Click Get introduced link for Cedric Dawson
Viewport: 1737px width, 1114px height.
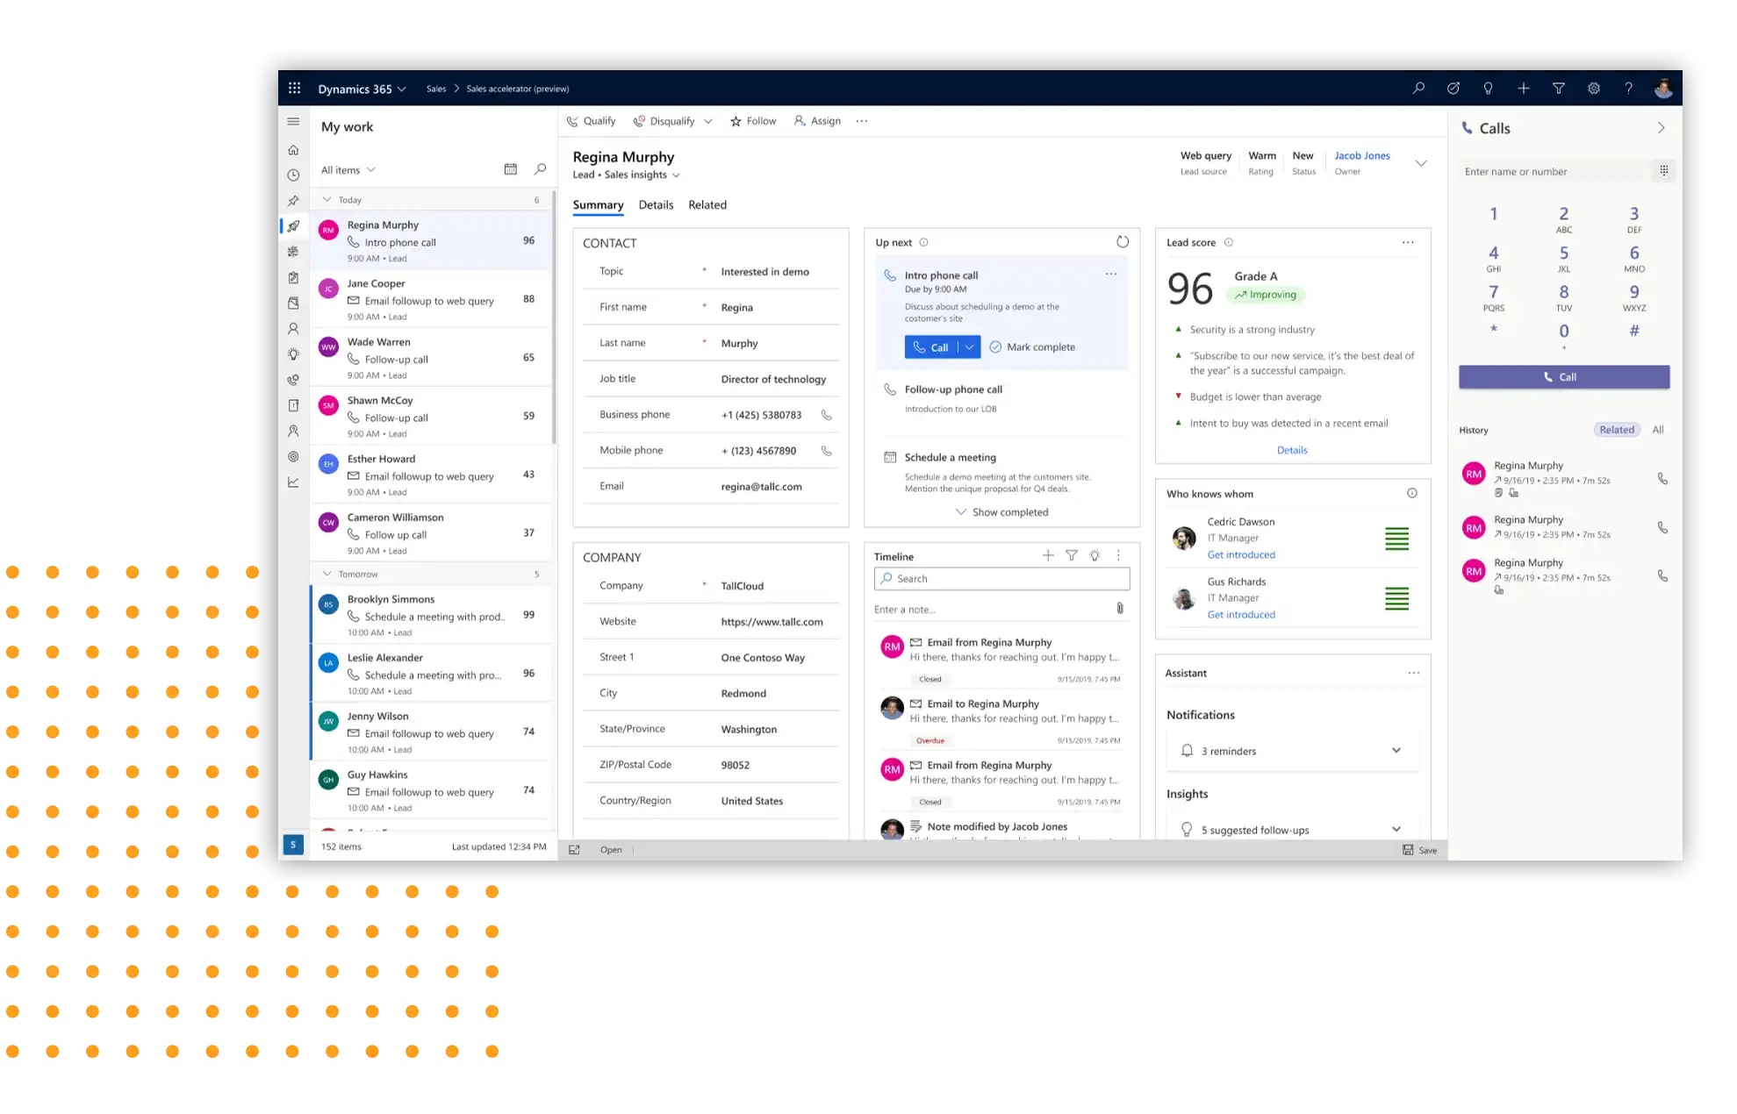pyautogui.click(x=1240, y=554)
